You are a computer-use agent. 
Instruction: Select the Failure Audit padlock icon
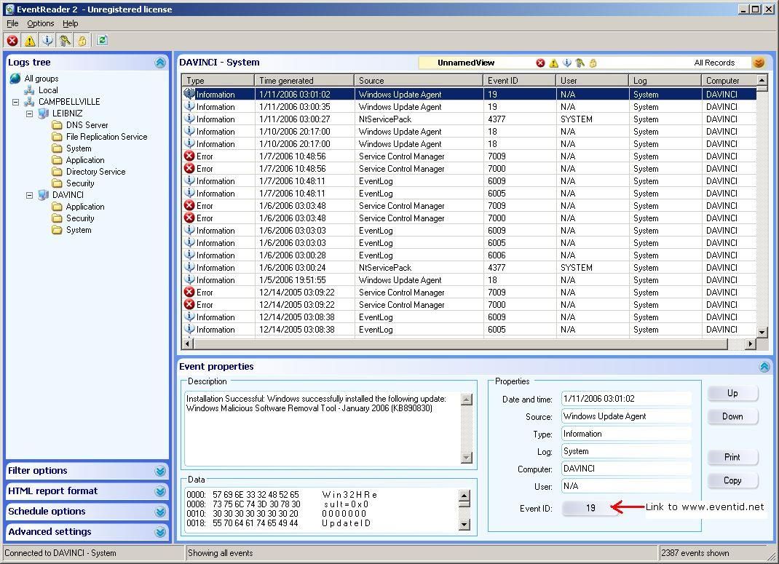click(82, 41)
